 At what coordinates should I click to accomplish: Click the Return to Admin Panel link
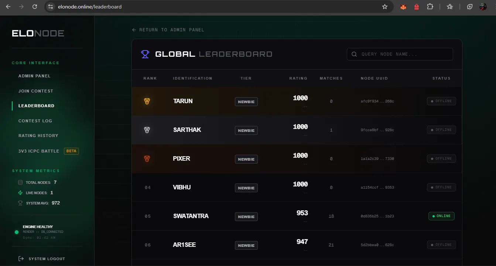pos(168,30)
